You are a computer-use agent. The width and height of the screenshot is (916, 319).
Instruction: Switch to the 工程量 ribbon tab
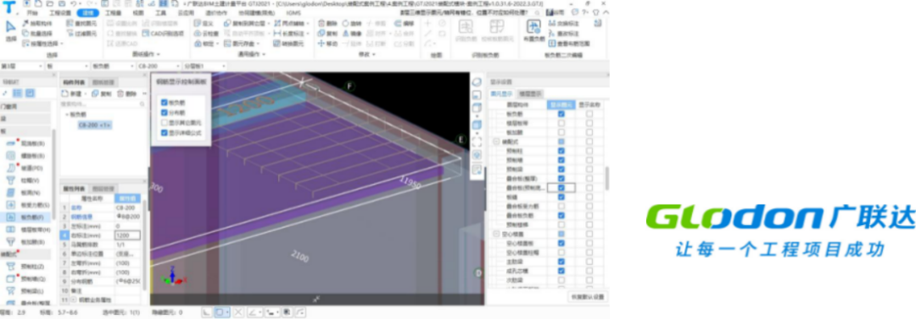[113, 12]
